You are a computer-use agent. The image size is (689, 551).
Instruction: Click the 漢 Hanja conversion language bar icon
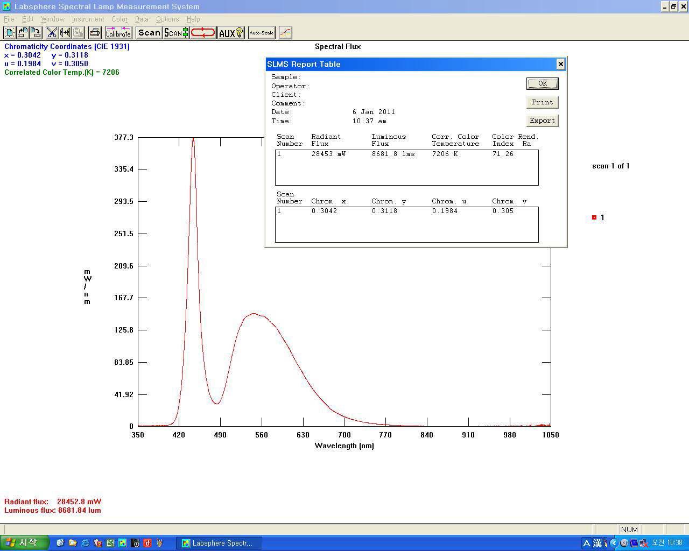coord(597,543)
